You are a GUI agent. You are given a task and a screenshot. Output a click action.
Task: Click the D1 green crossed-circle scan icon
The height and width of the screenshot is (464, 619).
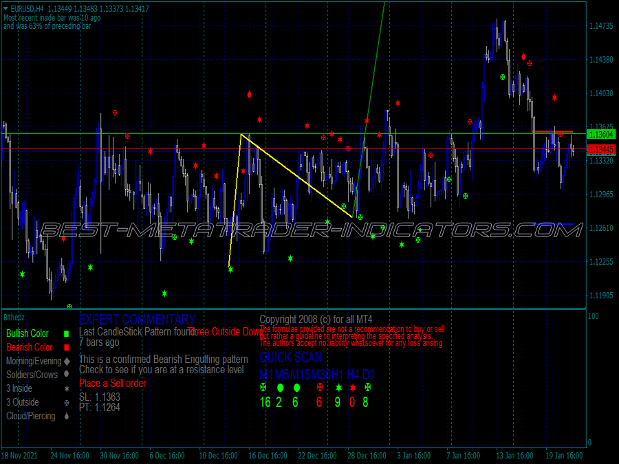[367, 387]
